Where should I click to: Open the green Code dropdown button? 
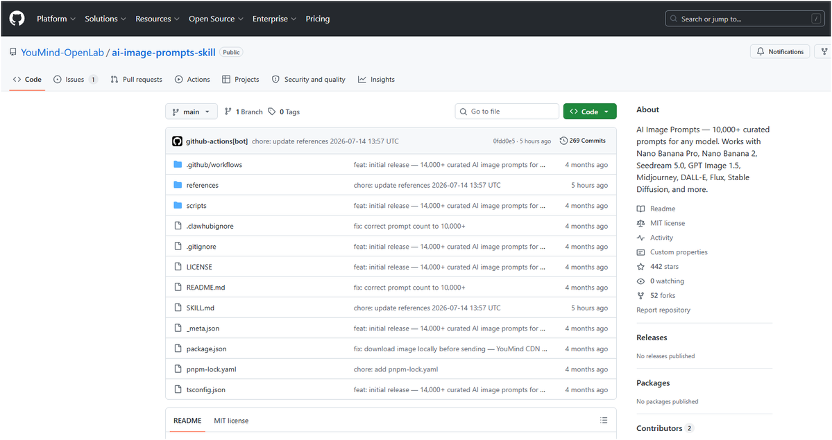click(x=590, y=112)
